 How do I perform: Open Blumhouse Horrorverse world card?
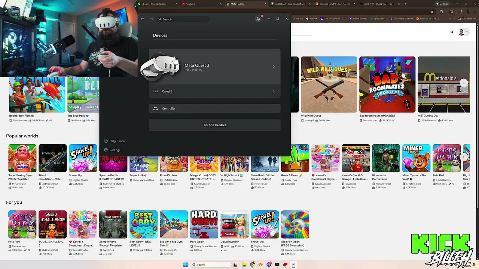[x=386, y=158]
